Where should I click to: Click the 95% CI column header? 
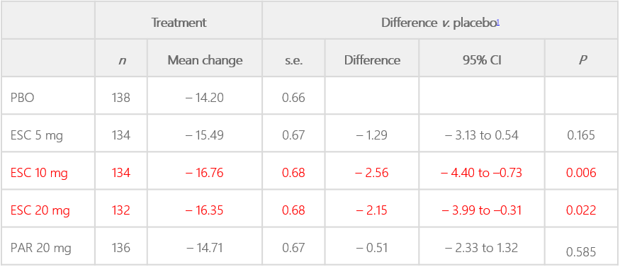coord(482,60)
